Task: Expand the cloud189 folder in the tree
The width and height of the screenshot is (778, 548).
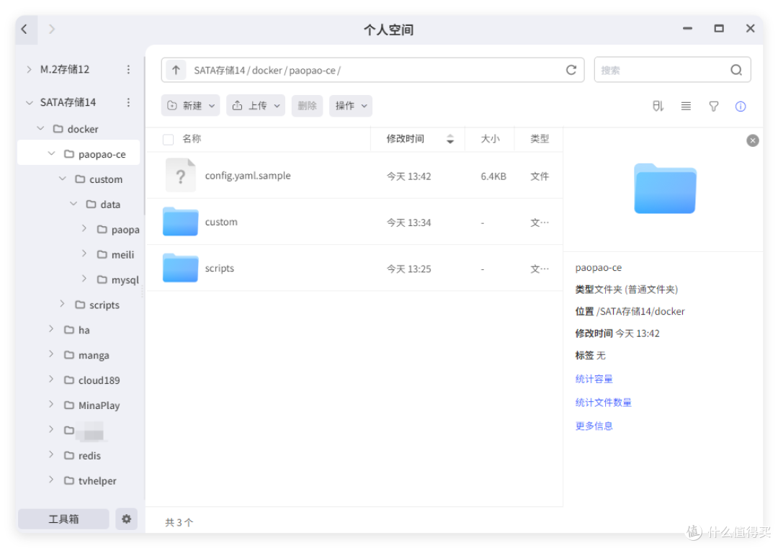Action: (51, 379)
